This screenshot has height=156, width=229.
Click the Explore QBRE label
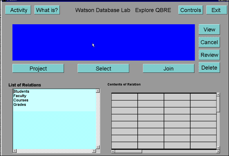point(153,10)
